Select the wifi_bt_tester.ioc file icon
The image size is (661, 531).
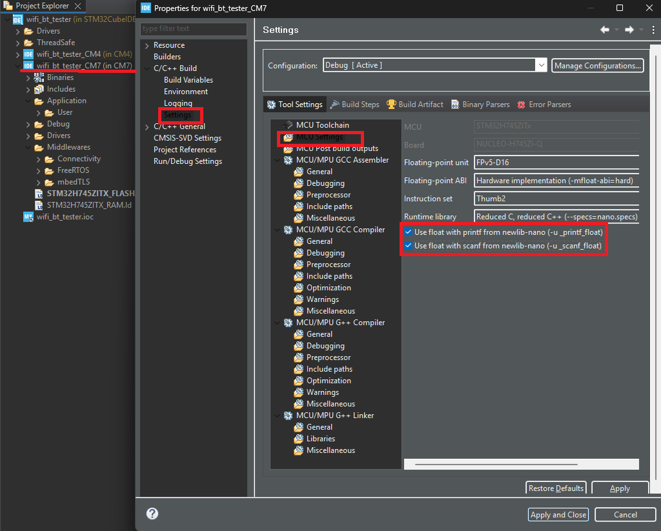pos(28,217)
